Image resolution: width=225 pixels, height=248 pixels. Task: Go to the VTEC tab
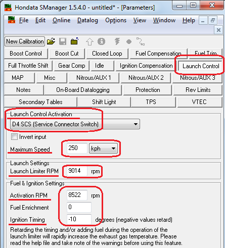(x=200, y=102)
